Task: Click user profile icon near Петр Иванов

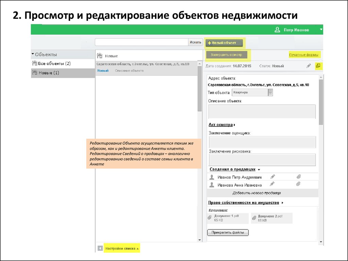Action: 277,30
